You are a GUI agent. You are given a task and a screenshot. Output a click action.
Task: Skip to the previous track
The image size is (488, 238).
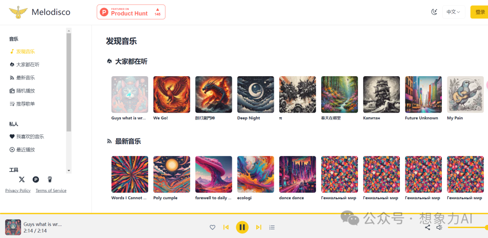(226, 228)
